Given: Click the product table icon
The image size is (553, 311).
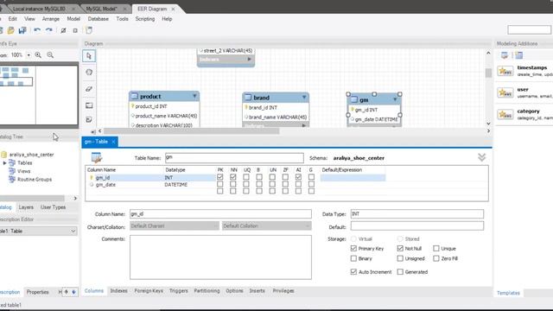Looking at the screenshot, I should tap(135, 96).
